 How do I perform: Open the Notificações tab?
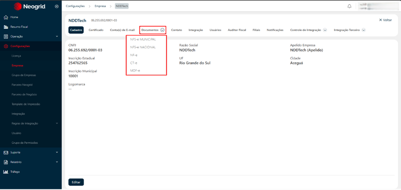(x=275, y=30)
